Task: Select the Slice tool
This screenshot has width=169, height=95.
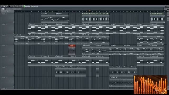Action: [x=18, y=6]
